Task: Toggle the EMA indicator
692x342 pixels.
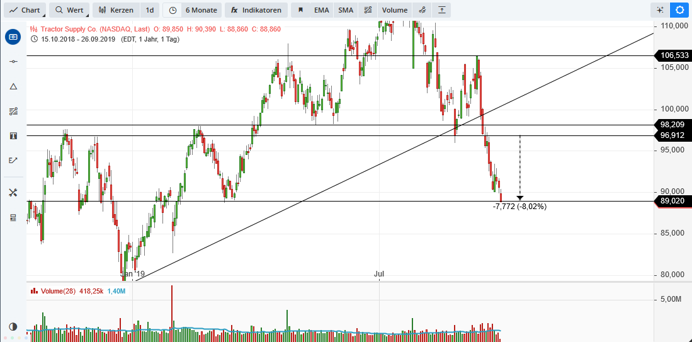Action: [321, 10]
